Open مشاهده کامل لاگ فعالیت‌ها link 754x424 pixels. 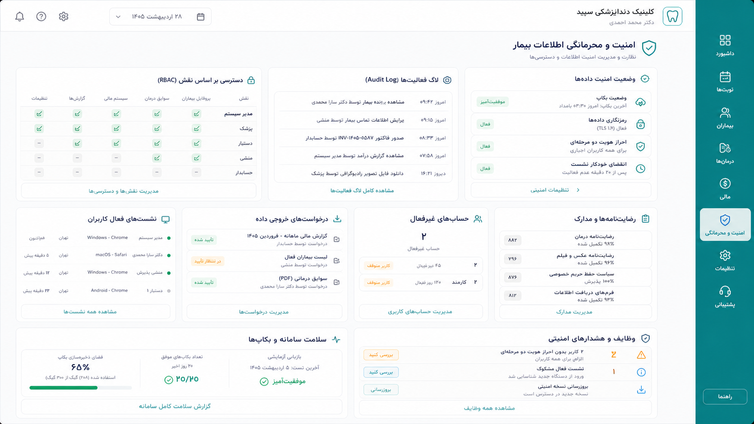click(362, 191)
